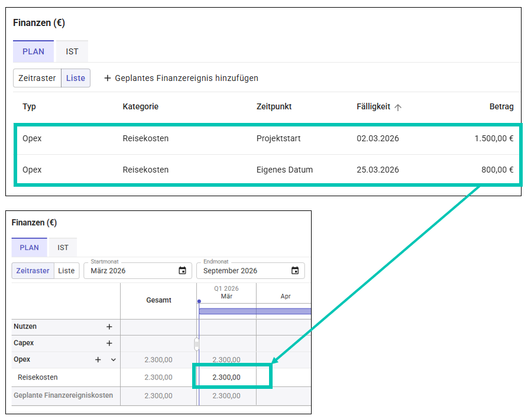Click the plus icon in the Opex row
Image resolution: width=531 pixels, height=419 pixels.
98,360
